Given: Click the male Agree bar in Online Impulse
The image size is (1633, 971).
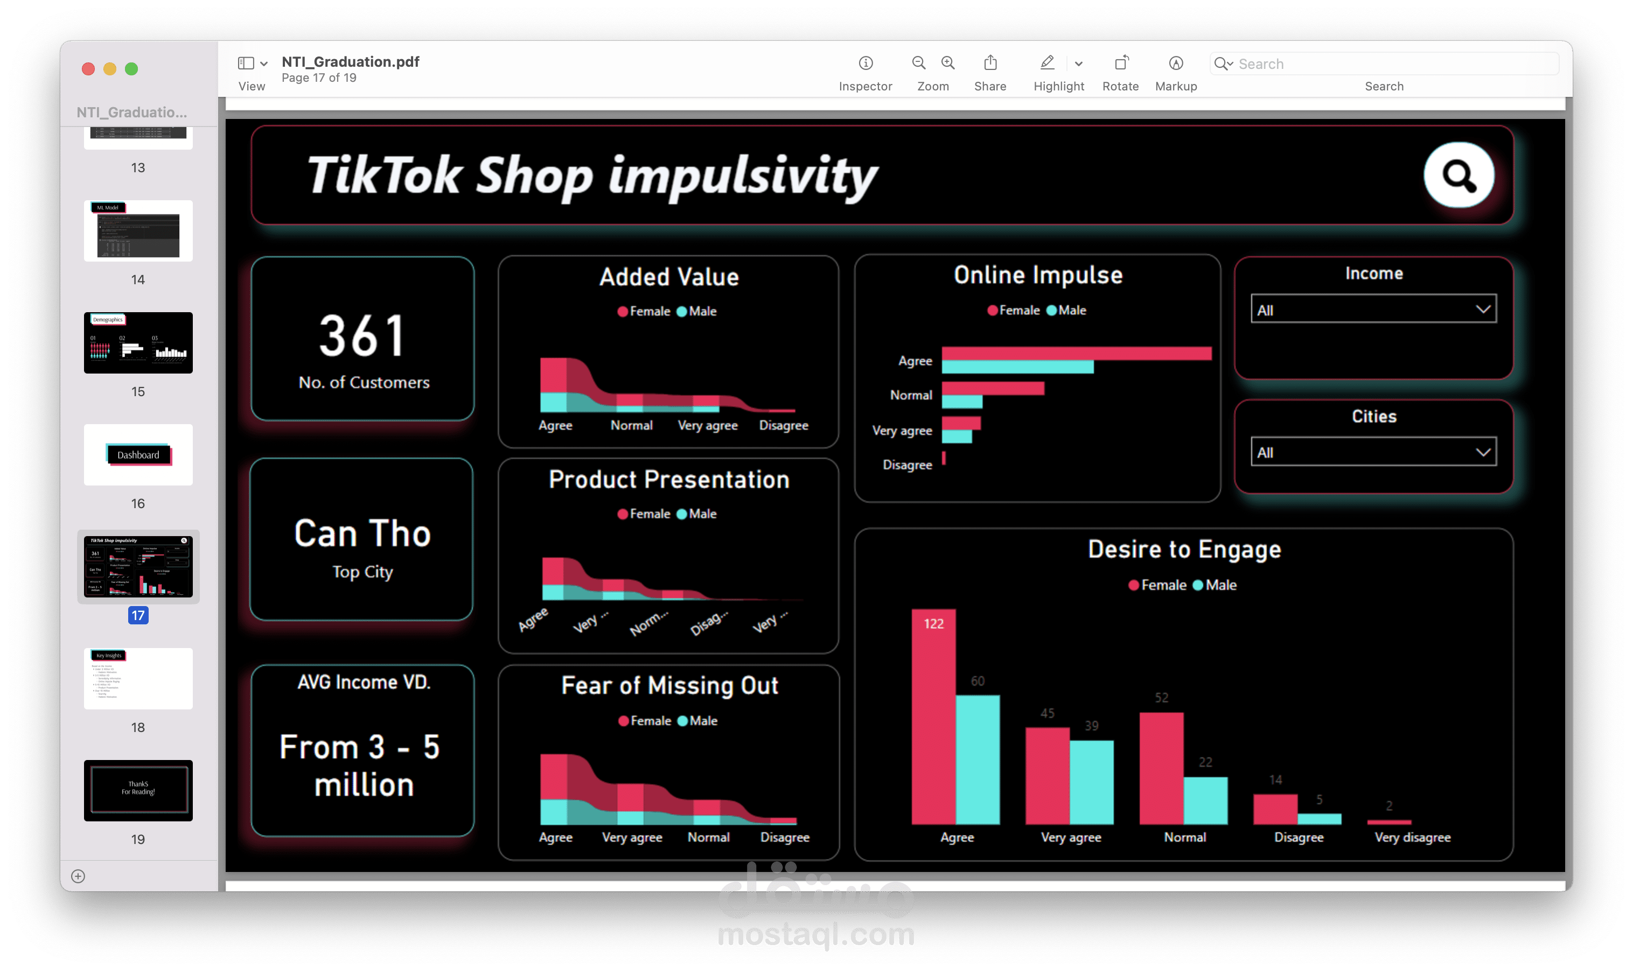Looking at the screenshot, I should [1017, 367].
